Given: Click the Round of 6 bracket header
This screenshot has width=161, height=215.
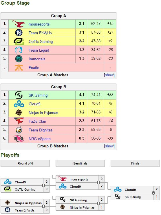Looking at the screenshot, I should tap(25, 163).
